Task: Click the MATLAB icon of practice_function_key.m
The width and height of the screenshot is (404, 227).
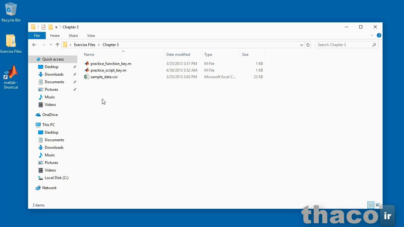Action: click(87, 64)
